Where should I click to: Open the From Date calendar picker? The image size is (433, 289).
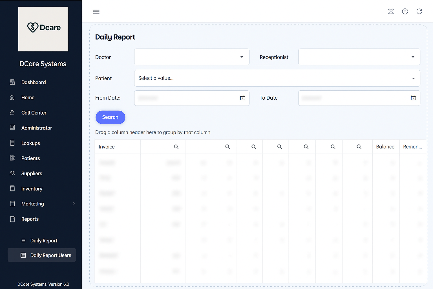(242, 98)
